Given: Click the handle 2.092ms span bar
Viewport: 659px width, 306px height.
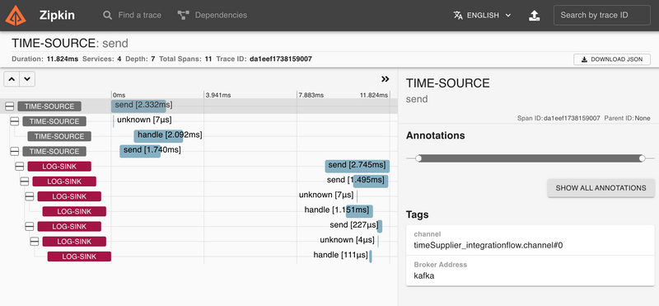Looking at the screenshot, I should [x=158, y=136].
